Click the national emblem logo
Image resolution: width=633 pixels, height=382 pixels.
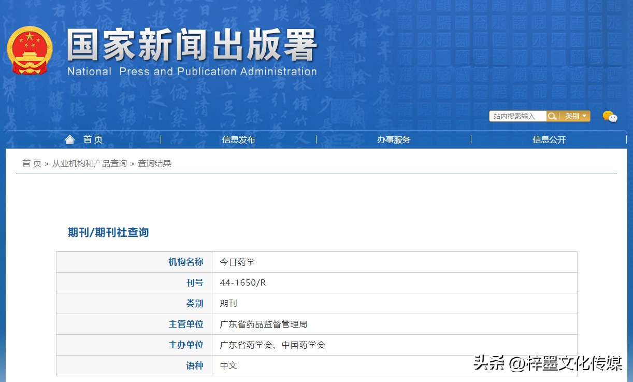pos(30,50)
